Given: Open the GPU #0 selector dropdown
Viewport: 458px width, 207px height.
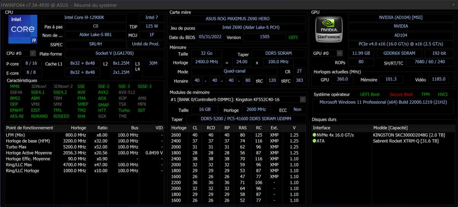Looking at the screenshot, I should (x=339, y=53).
